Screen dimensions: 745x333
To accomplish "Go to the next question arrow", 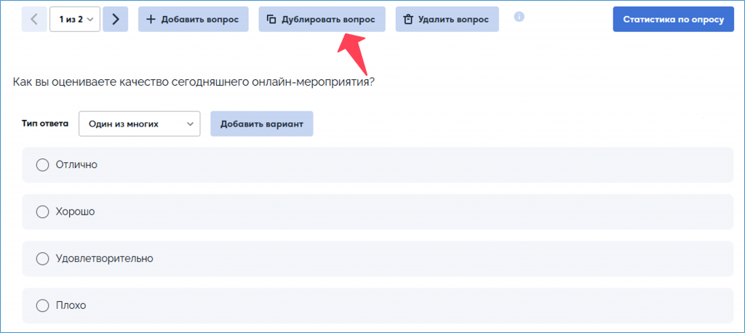I will [116, 20].
